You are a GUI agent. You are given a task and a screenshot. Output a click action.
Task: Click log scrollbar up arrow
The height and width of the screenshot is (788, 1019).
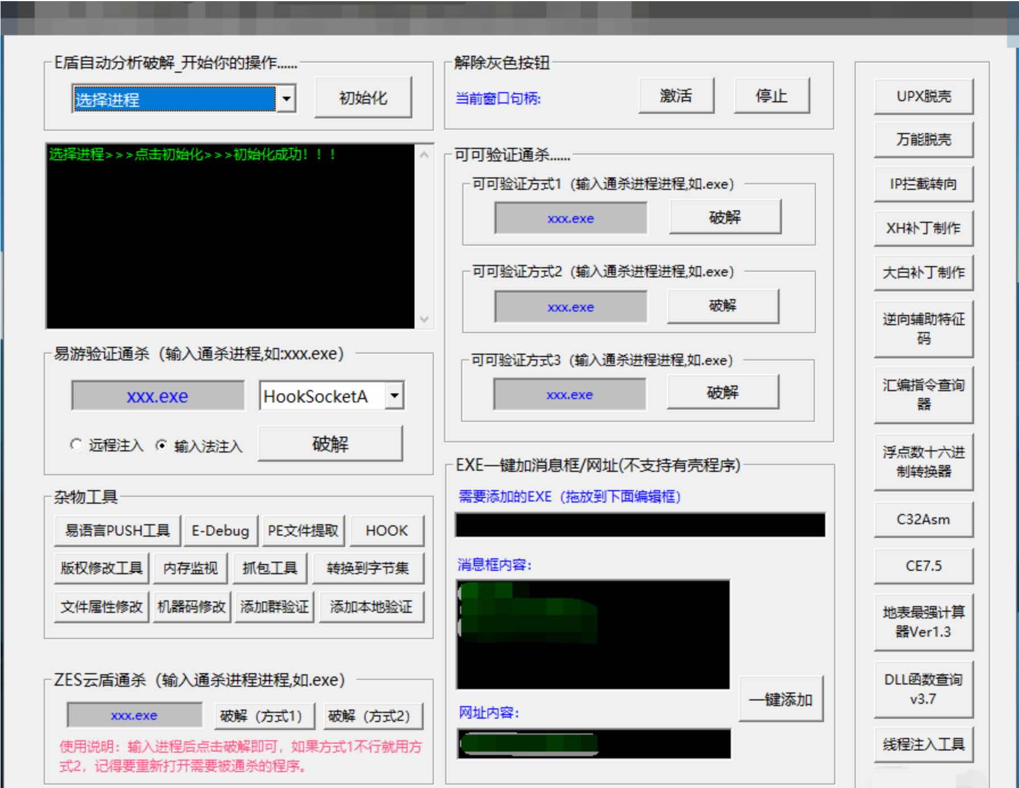(424, 155)
